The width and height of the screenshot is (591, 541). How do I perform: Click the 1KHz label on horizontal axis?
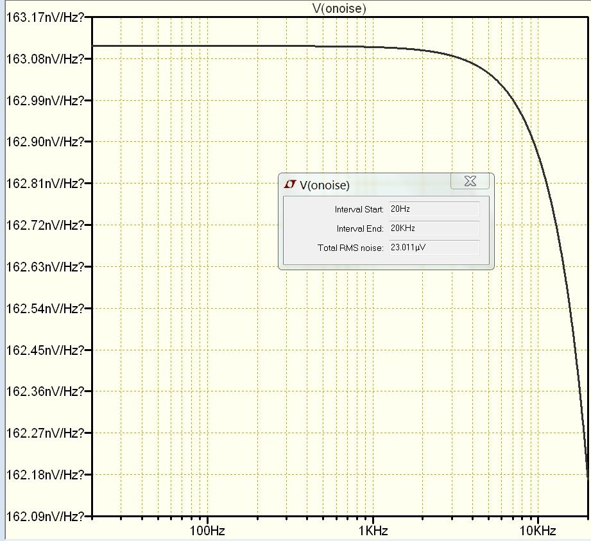[373, 531]
